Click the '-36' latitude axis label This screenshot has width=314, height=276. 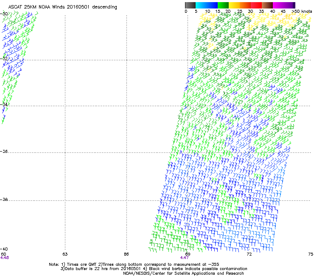(4, 151)
